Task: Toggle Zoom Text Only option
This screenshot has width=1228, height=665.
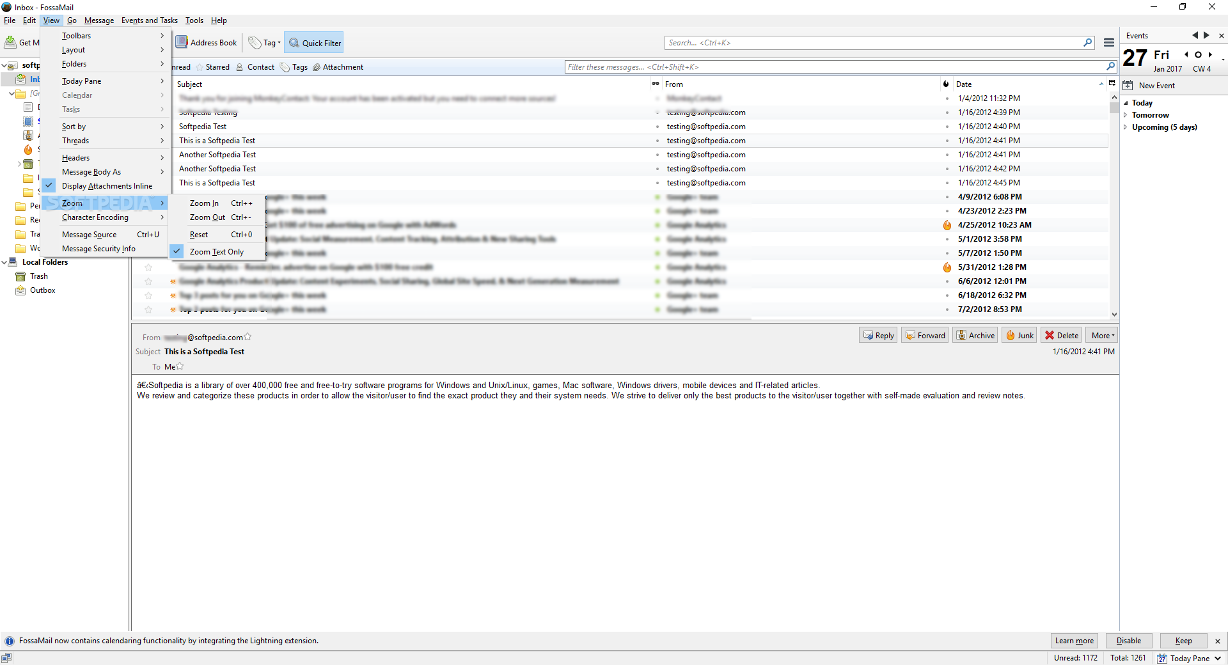Action: click(217, 252)
